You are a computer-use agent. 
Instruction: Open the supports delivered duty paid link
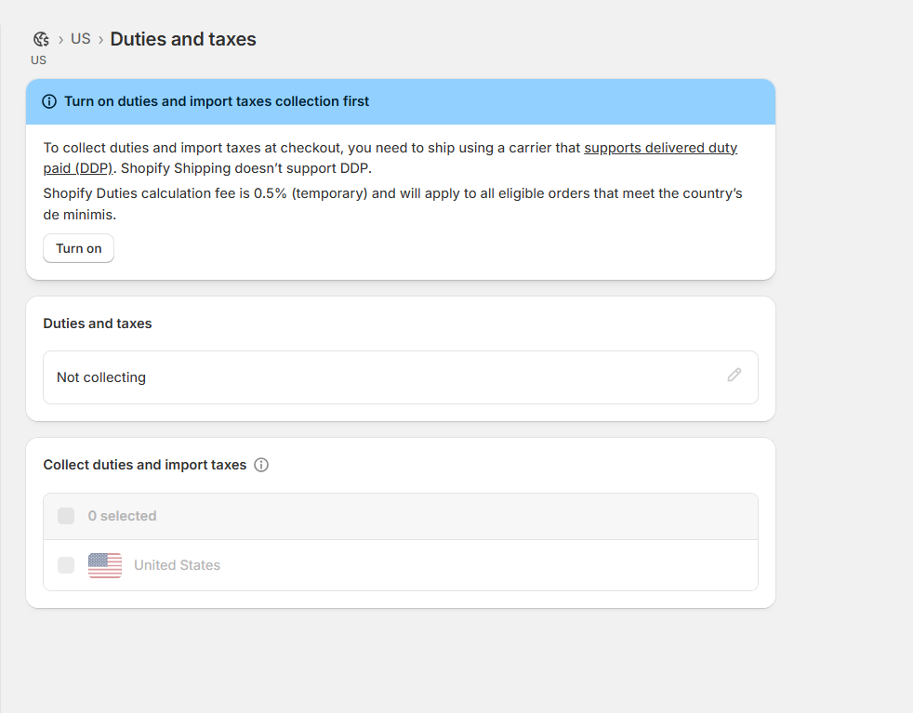click(x=390, y=158)
